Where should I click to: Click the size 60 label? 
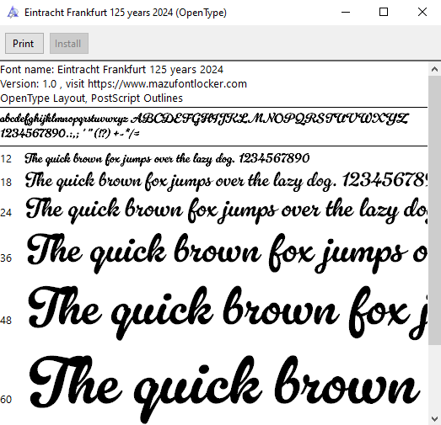(6, 400)
